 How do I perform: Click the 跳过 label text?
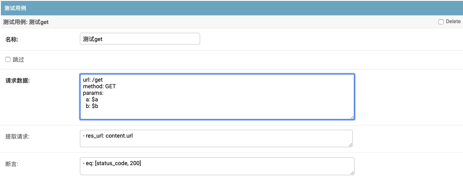(x=18, y=59)
